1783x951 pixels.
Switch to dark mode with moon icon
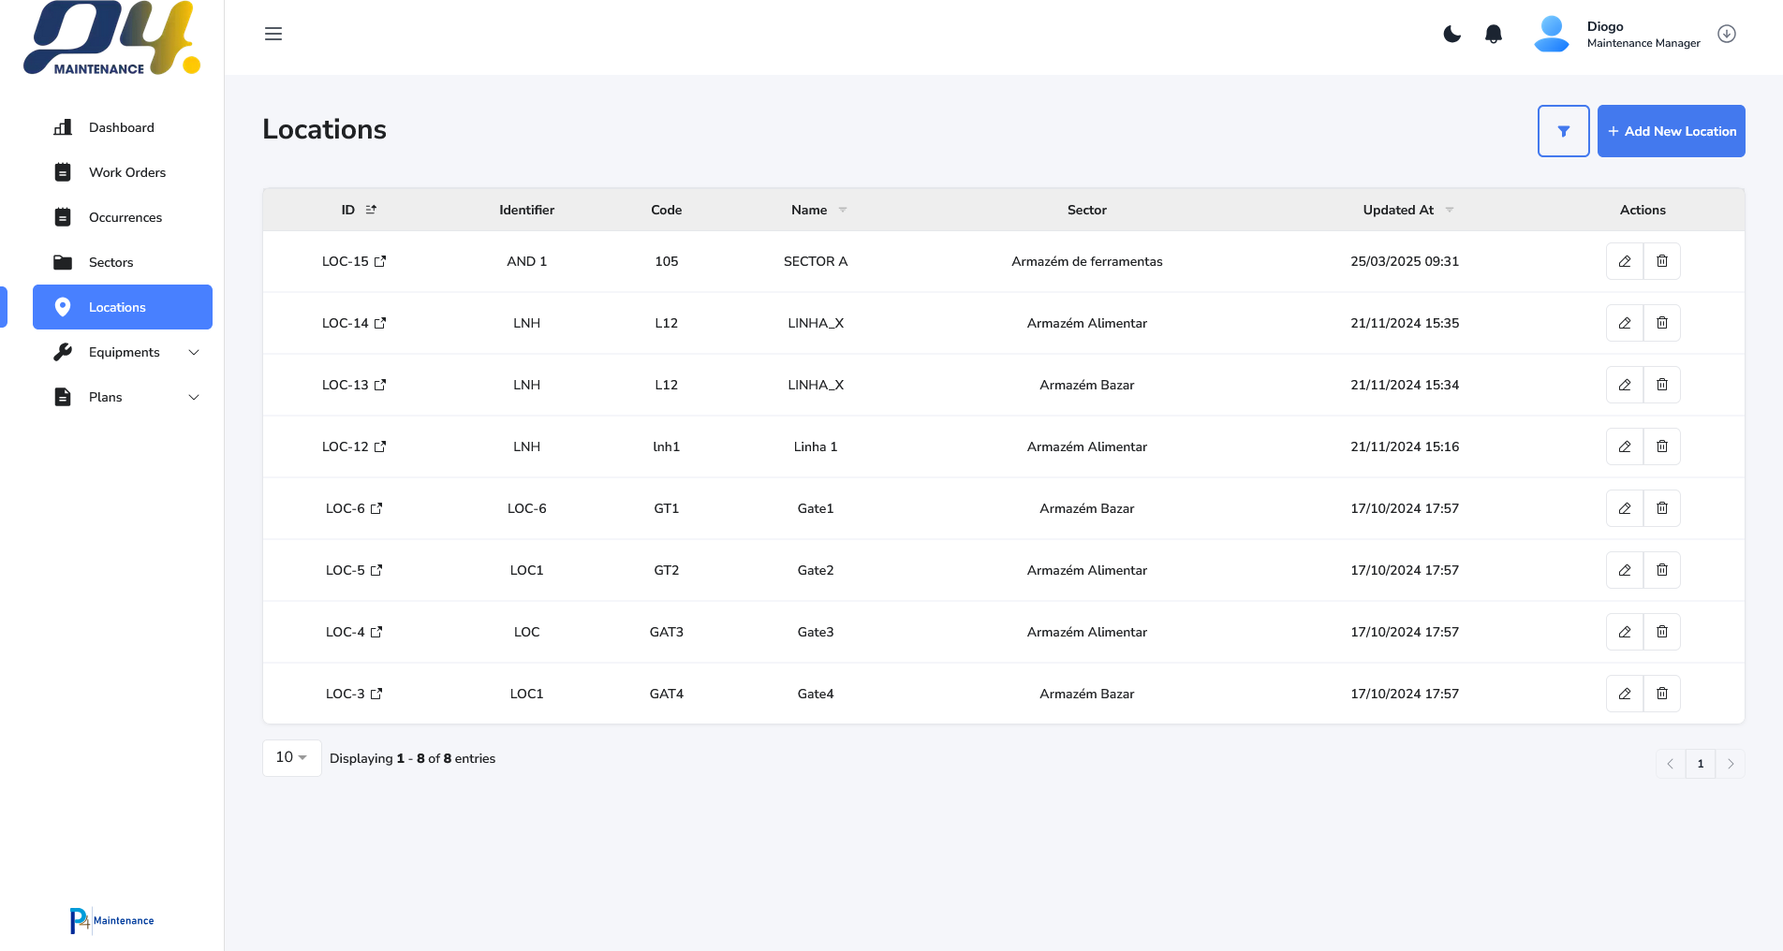pyautogui.click(x=1452, y=34)
